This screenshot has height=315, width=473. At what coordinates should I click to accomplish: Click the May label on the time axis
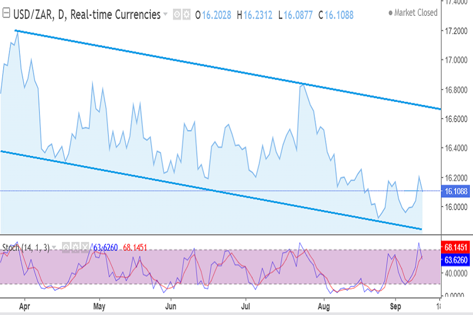(x=99, y=306)
